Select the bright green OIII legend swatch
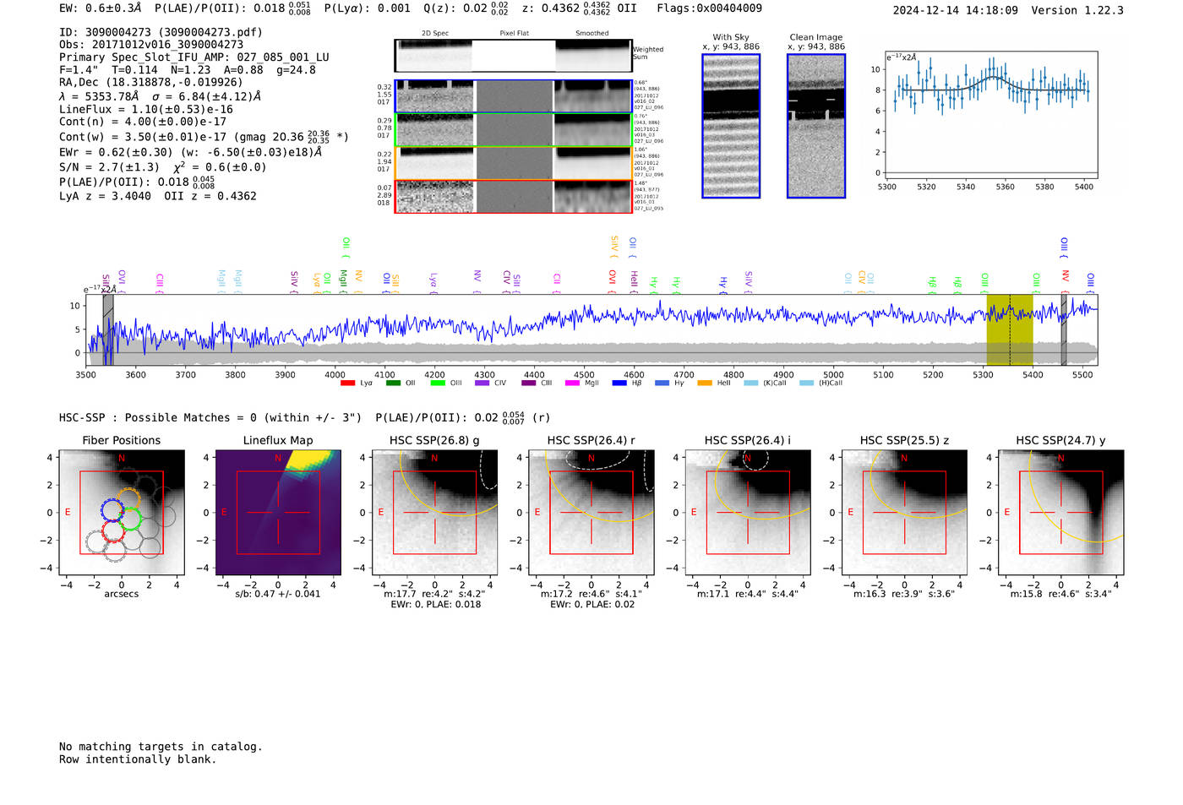This screenshot has width=1183, height=805. click(438, 383)
